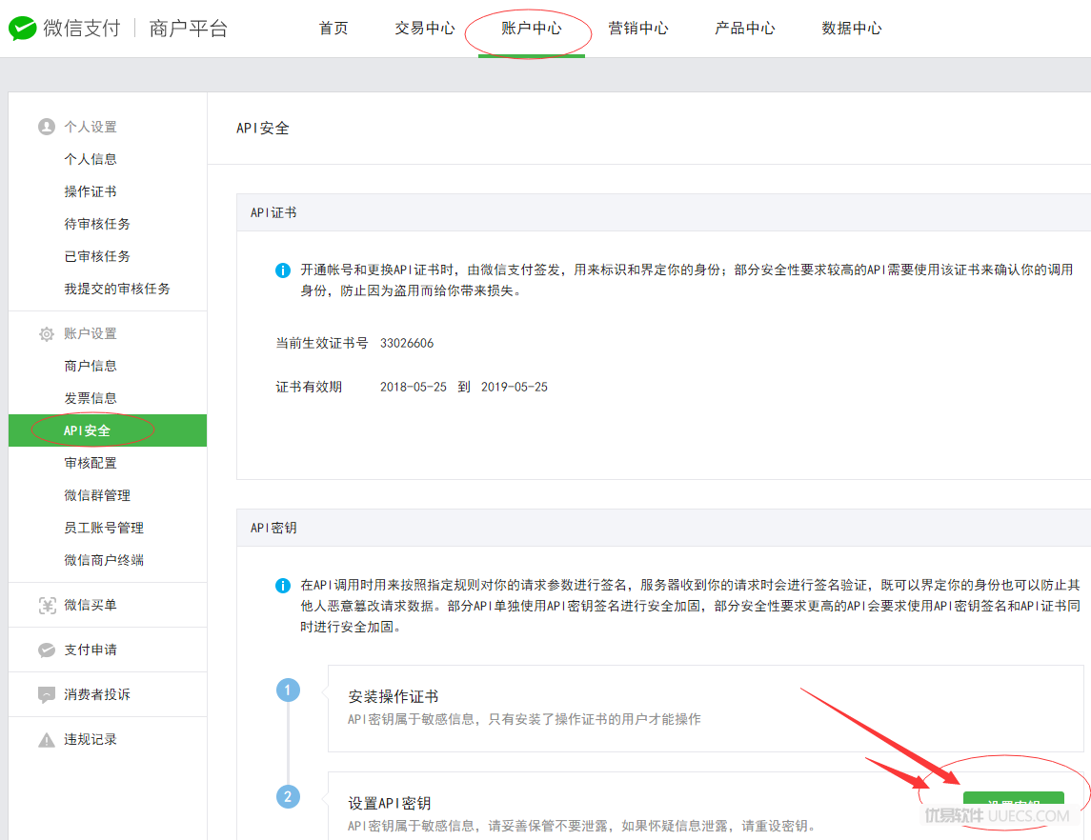Click the expiry date 2019-05-25
The image size is (1091, 840).
[x=515, y=387]
